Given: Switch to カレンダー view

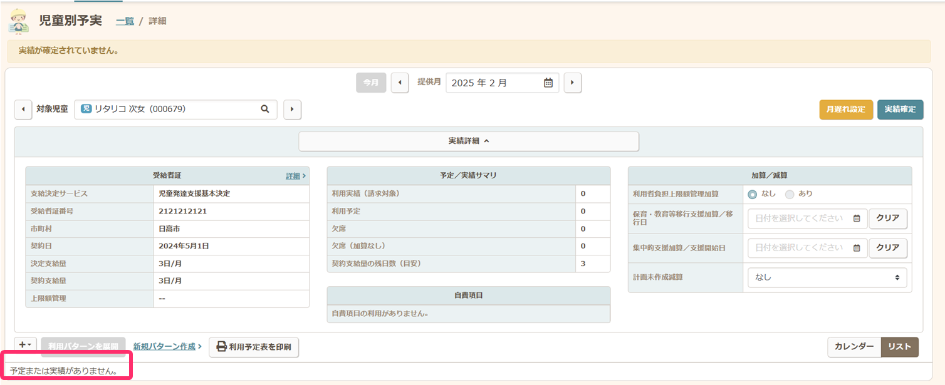Looking at the screenshot, I should coord(854,347).
